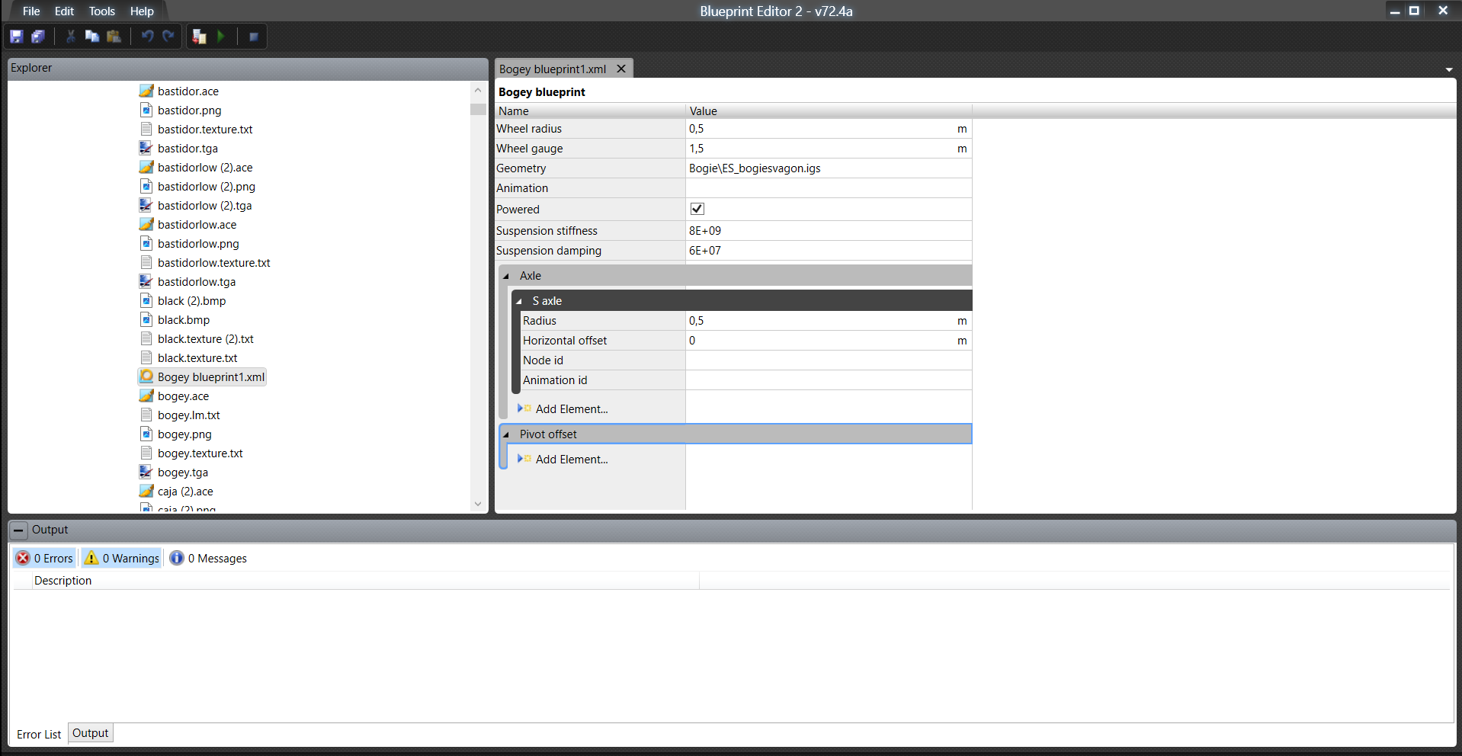Click the Cut scissors icon
The height and width of the screenshot is (756, 1462).
click(71, 37)
